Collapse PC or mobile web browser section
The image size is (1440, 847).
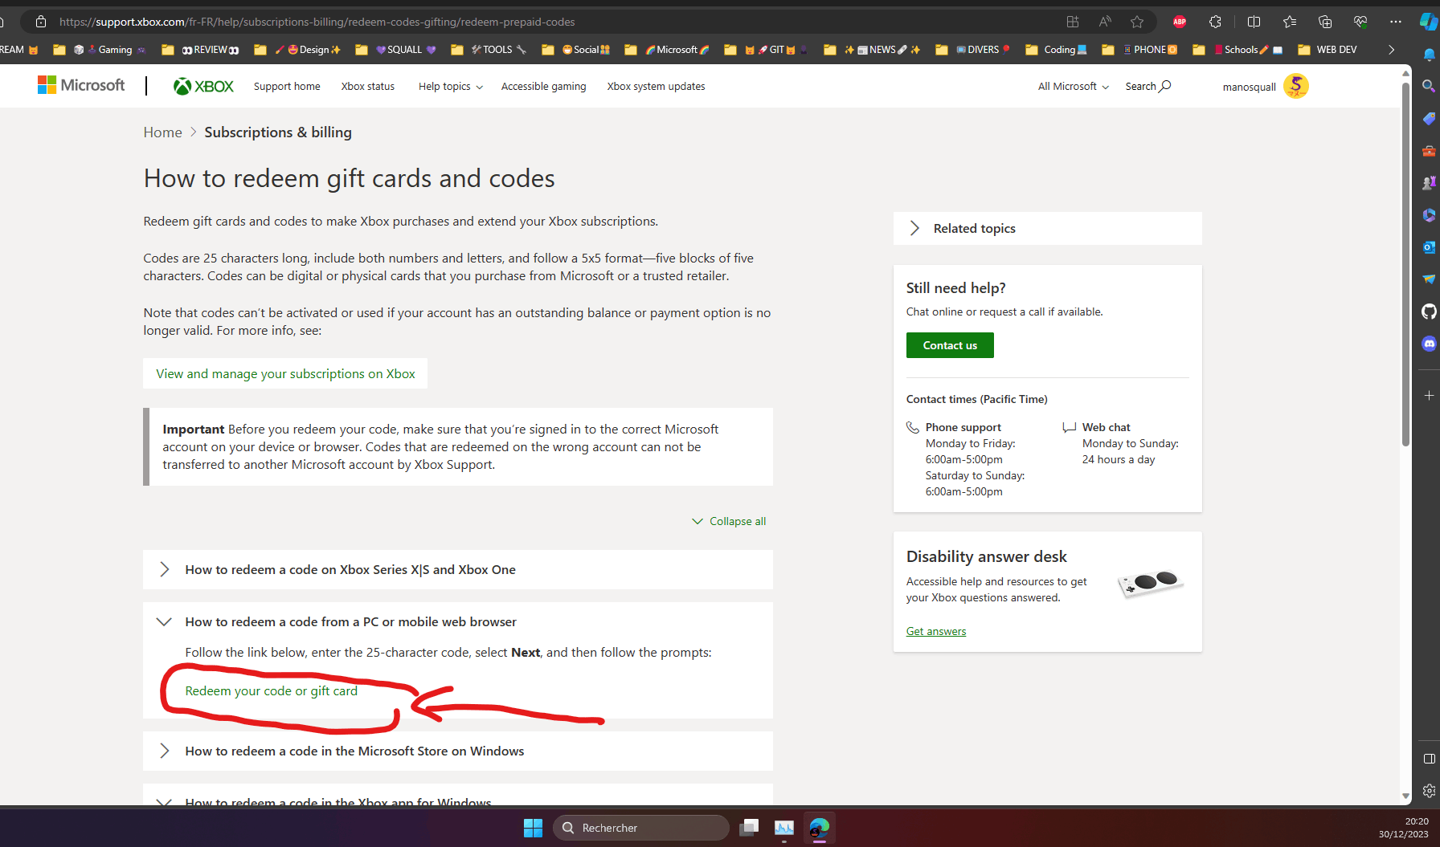point(458,622)
